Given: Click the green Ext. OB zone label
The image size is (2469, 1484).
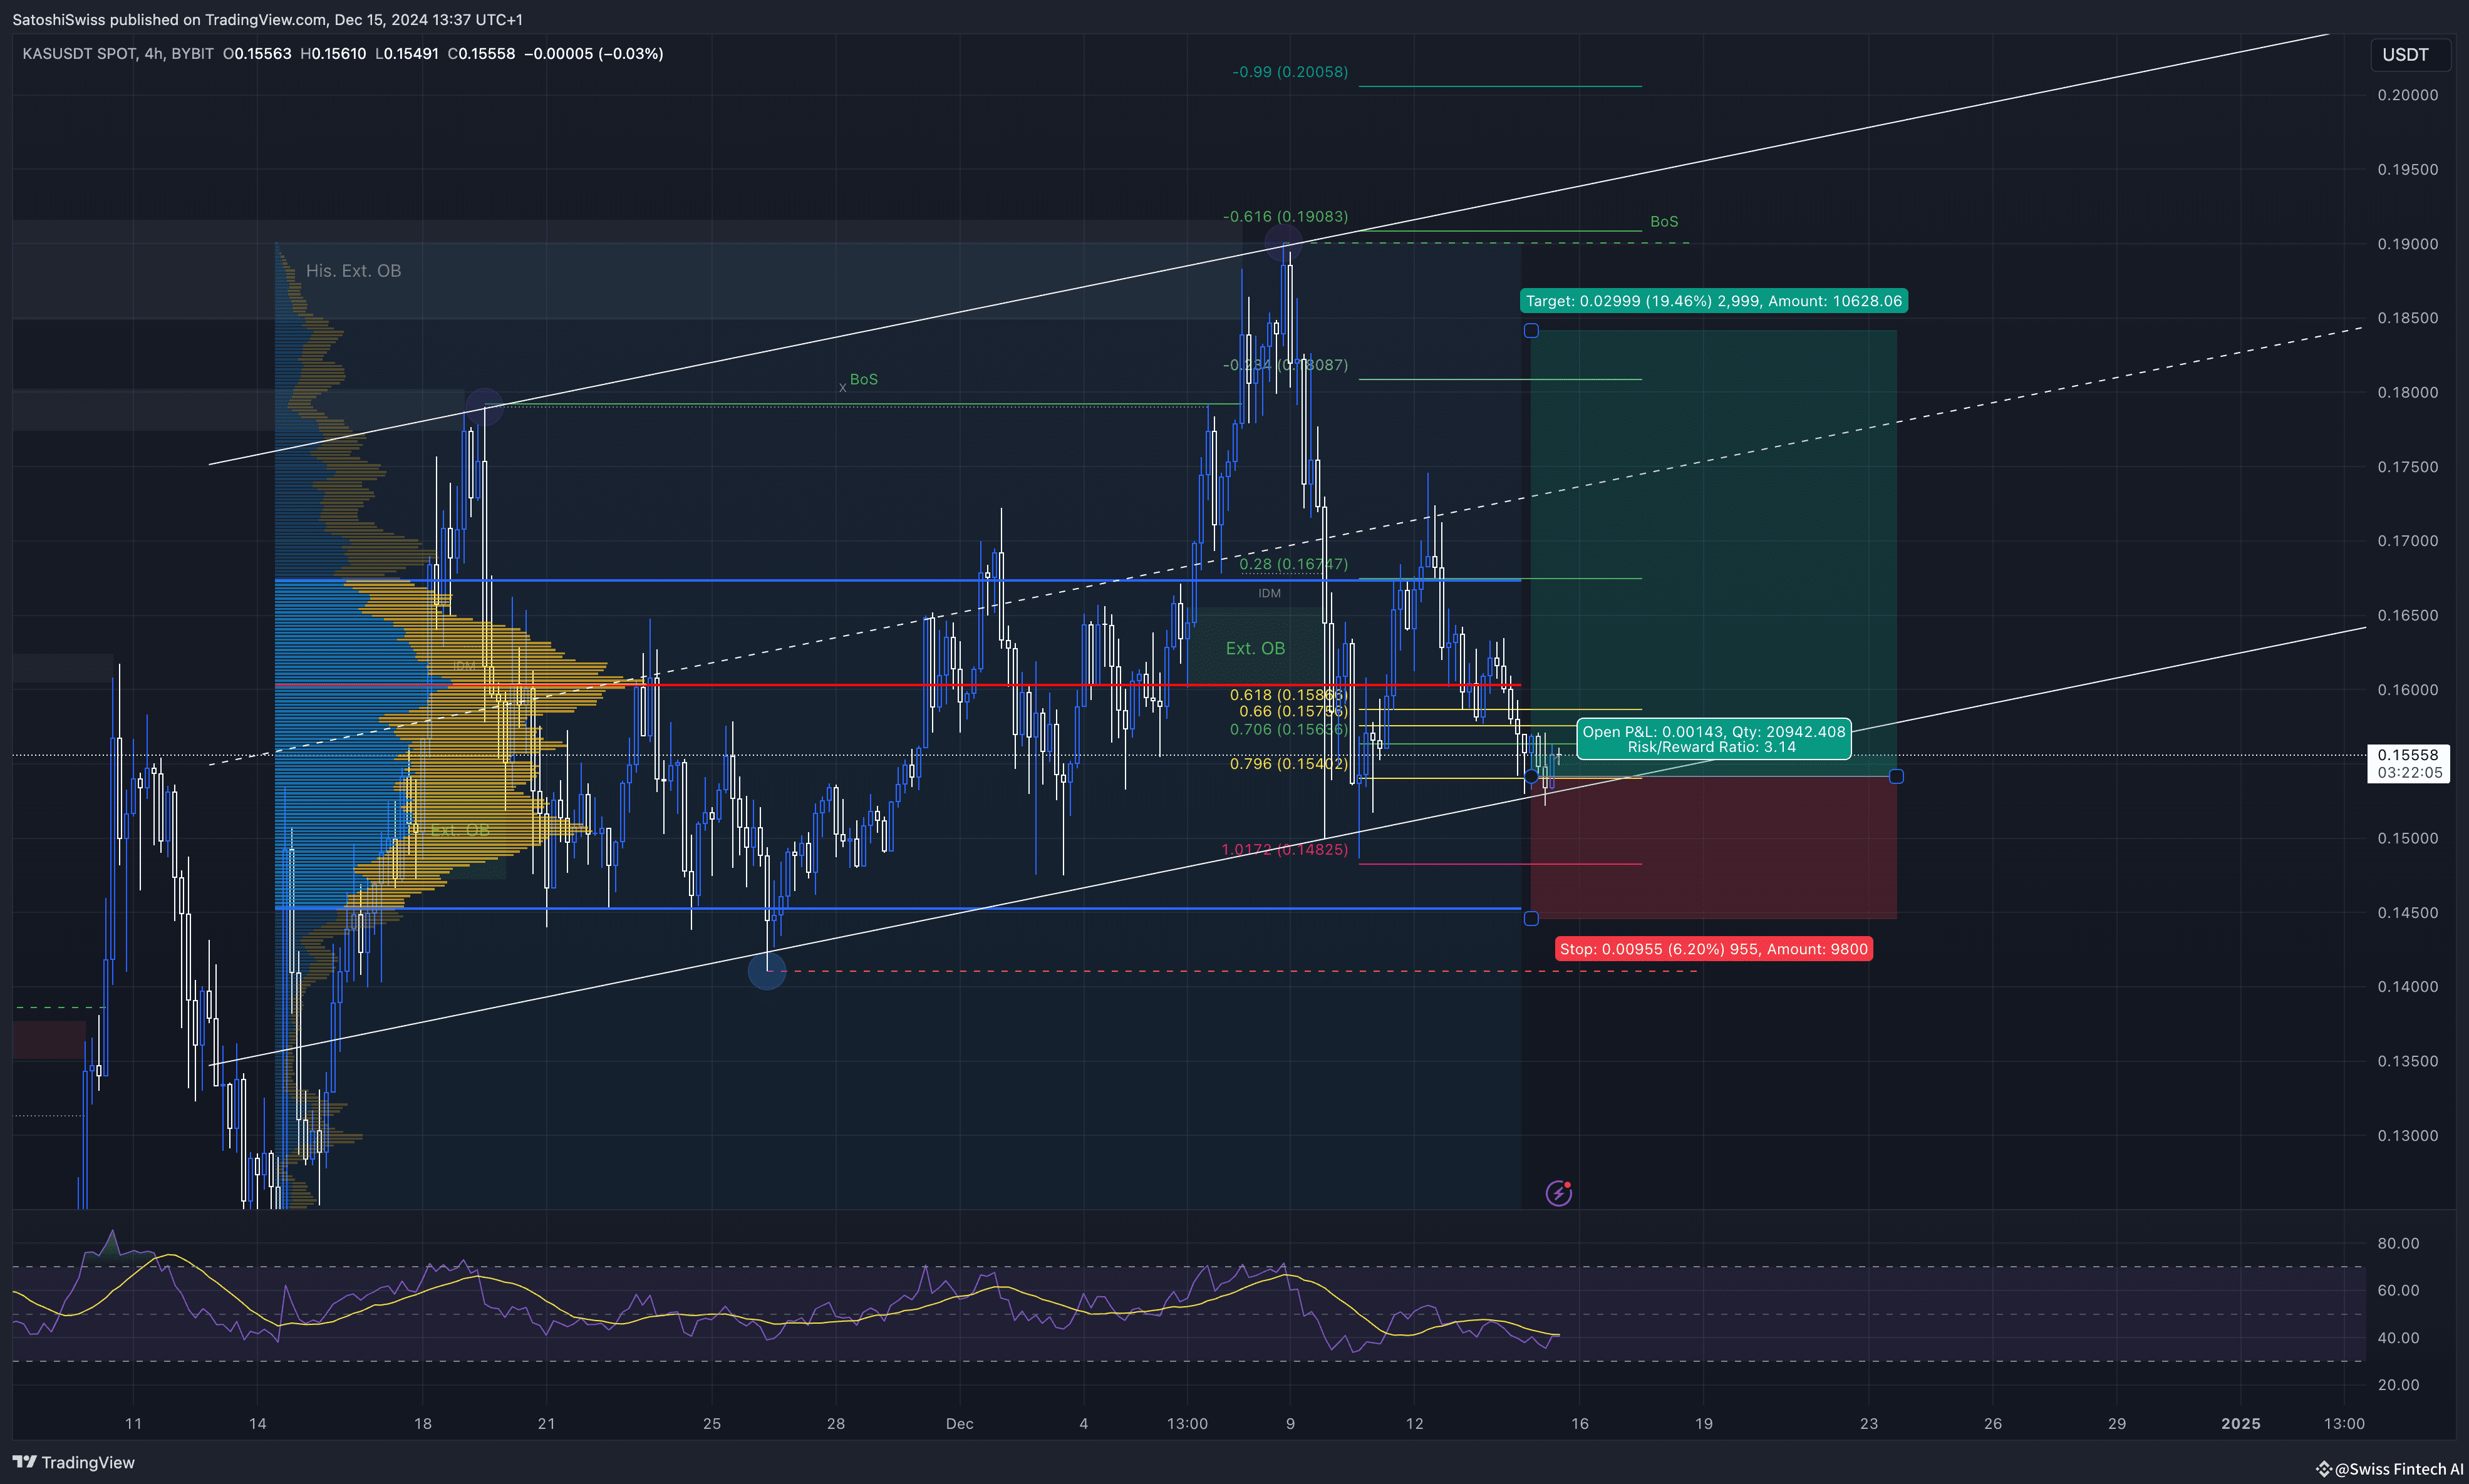Looking at the screenshot, I should pos(1255,648).
